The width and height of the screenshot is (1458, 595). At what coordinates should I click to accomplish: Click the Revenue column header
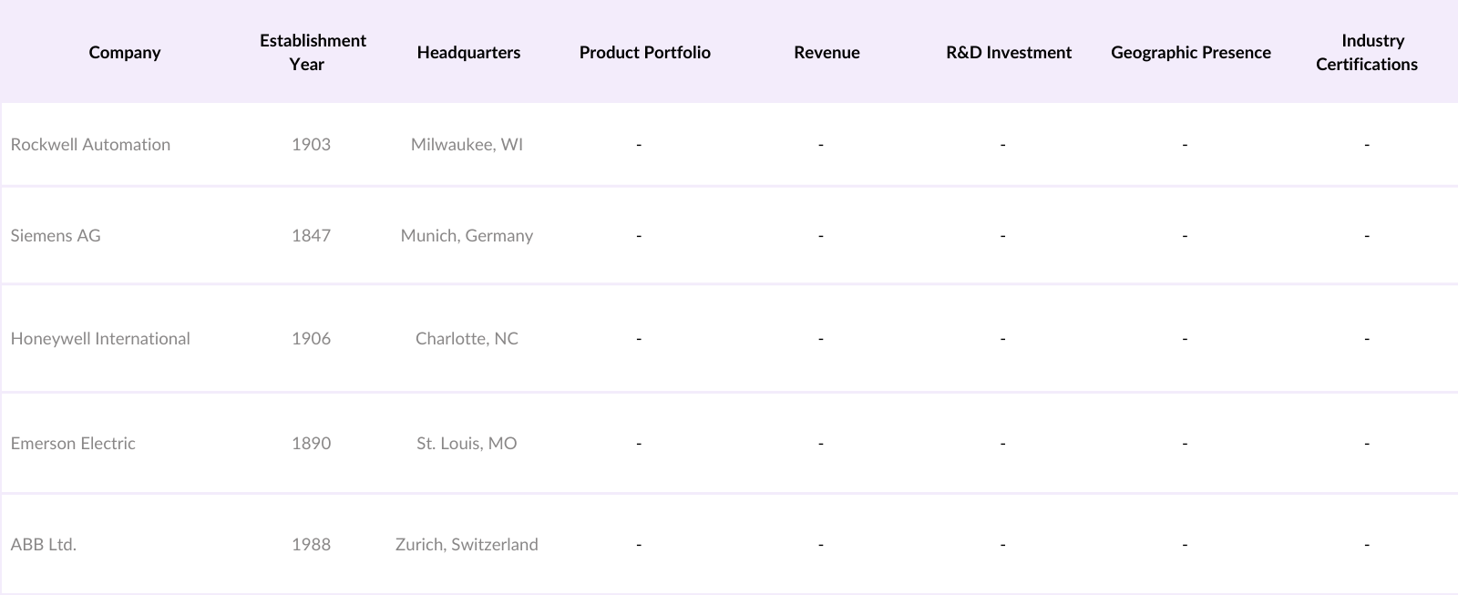(827, 52)
